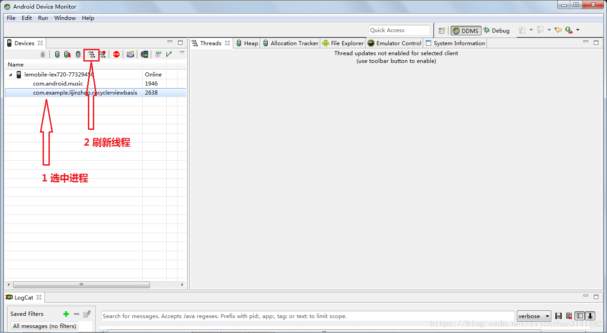Select the lemobile-lex720-77329456 device row
Image resolution: width=607 pixels, height=333 pixels.
pos(95,75)
